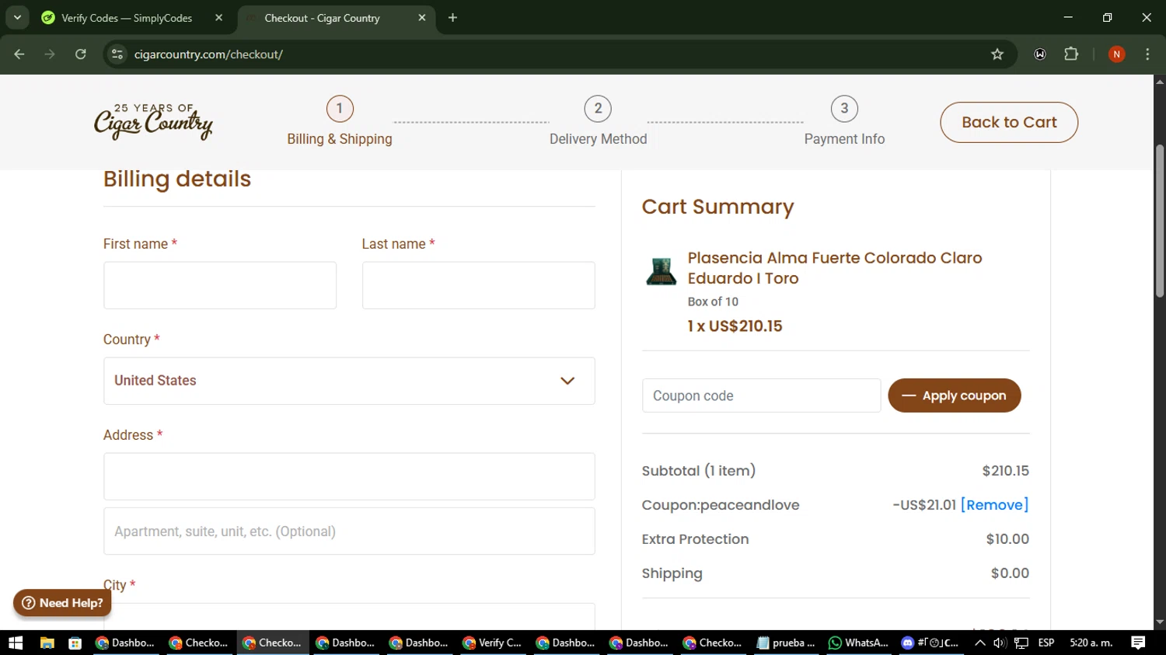Click the scrollbar down arrow
Screen dimensions: 1166x655
[1160, 622]
